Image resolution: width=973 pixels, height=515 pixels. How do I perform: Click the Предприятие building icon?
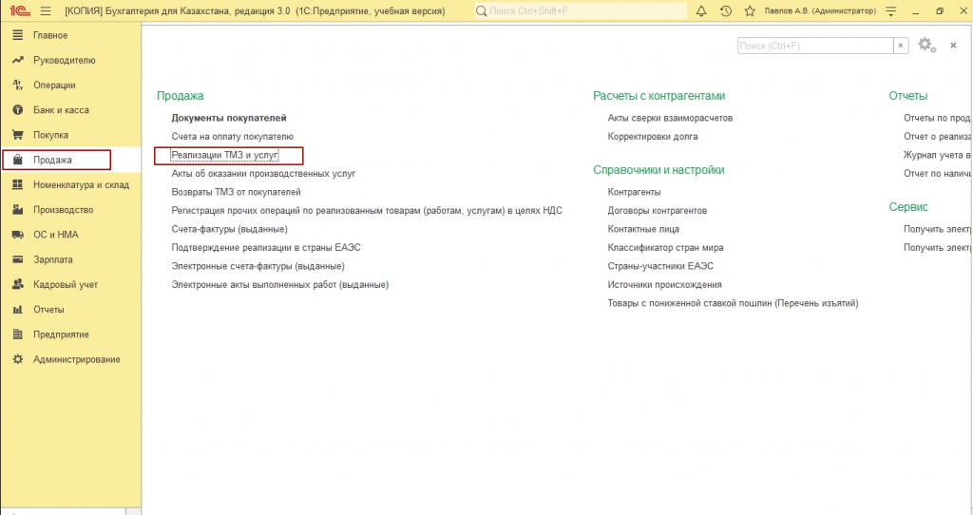tap(18, 334)
